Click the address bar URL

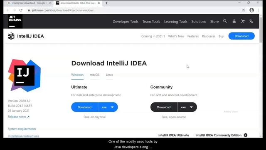(x=63, y=10)
